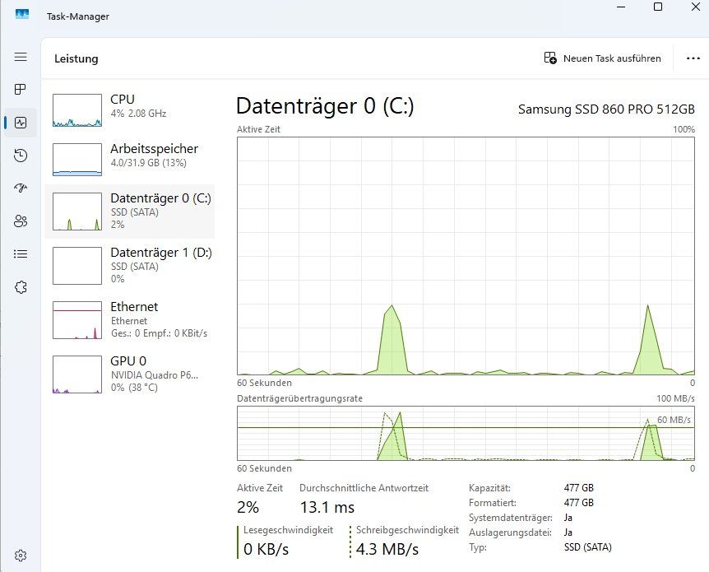The image size is (709, 572).
Task: Click the '0 KB/s' read speed value
Action: (x=266, y=549)
